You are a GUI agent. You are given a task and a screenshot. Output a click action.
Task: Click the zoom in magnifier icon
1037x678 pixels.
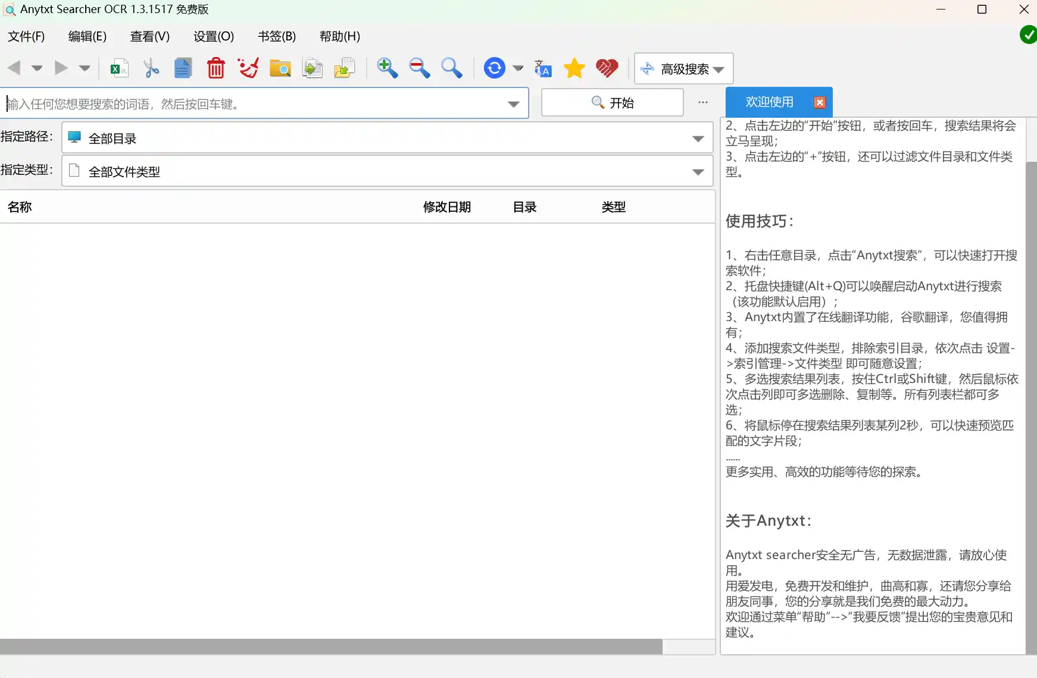pyautogui.click(x=387, y=68)
